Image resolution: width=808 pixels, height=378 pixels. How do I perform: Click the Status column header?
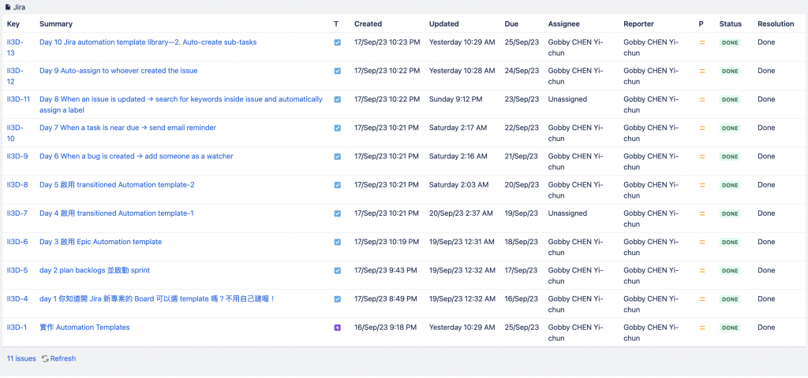(x=730, y=24)
